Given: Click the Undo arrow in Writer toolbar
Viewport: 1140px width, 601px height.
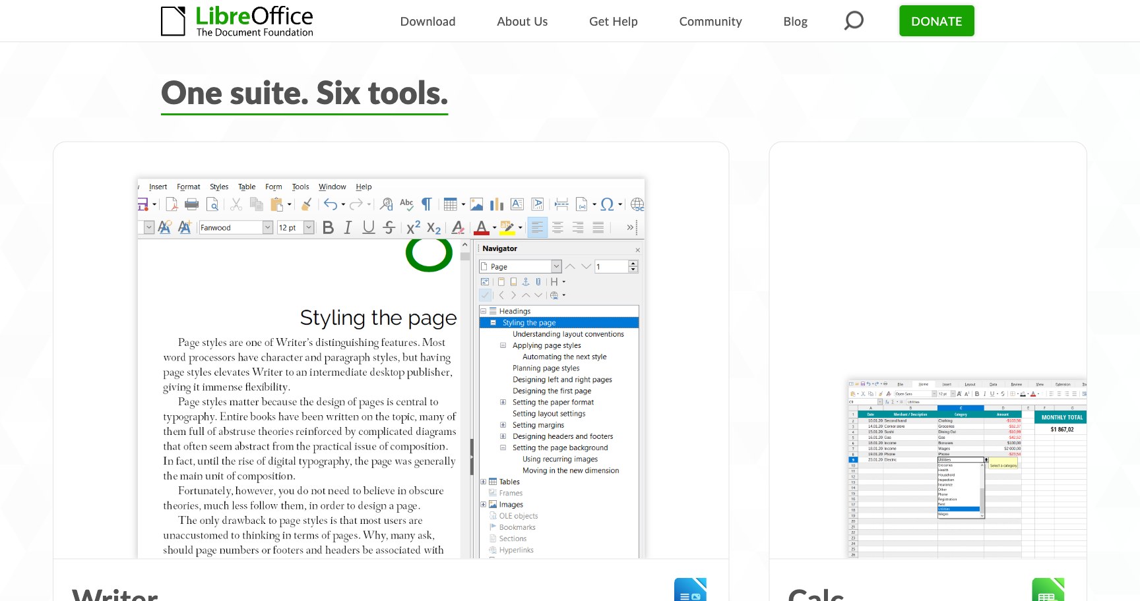Looking at the screenshot, I should [x=331, y=204].
